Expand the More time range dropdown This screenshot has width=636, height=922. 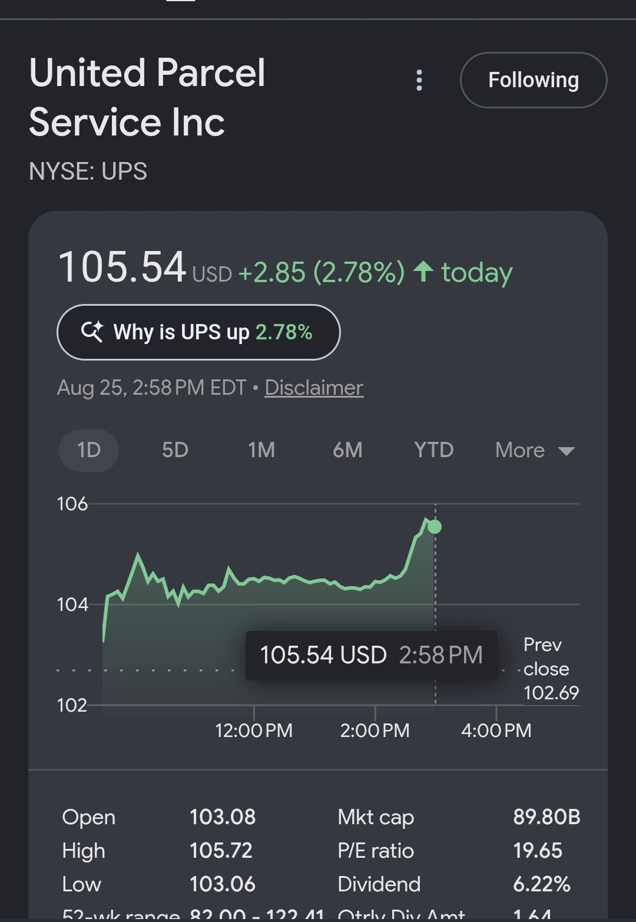[x=535, y=450]
